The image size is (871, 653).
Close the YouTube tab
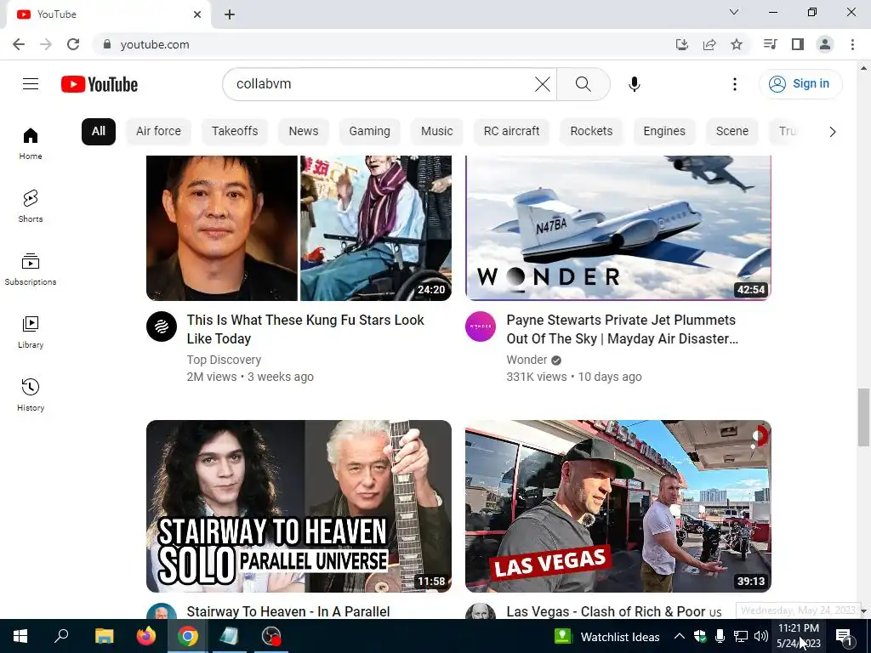tap(197, 14)
